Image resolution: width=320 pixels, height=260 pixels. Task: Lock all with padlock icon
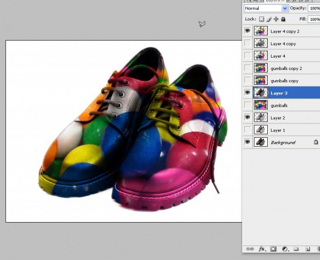283,19
